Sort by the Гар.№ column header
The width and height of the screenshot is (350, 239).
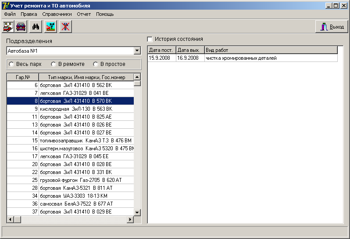pos(23,77)
